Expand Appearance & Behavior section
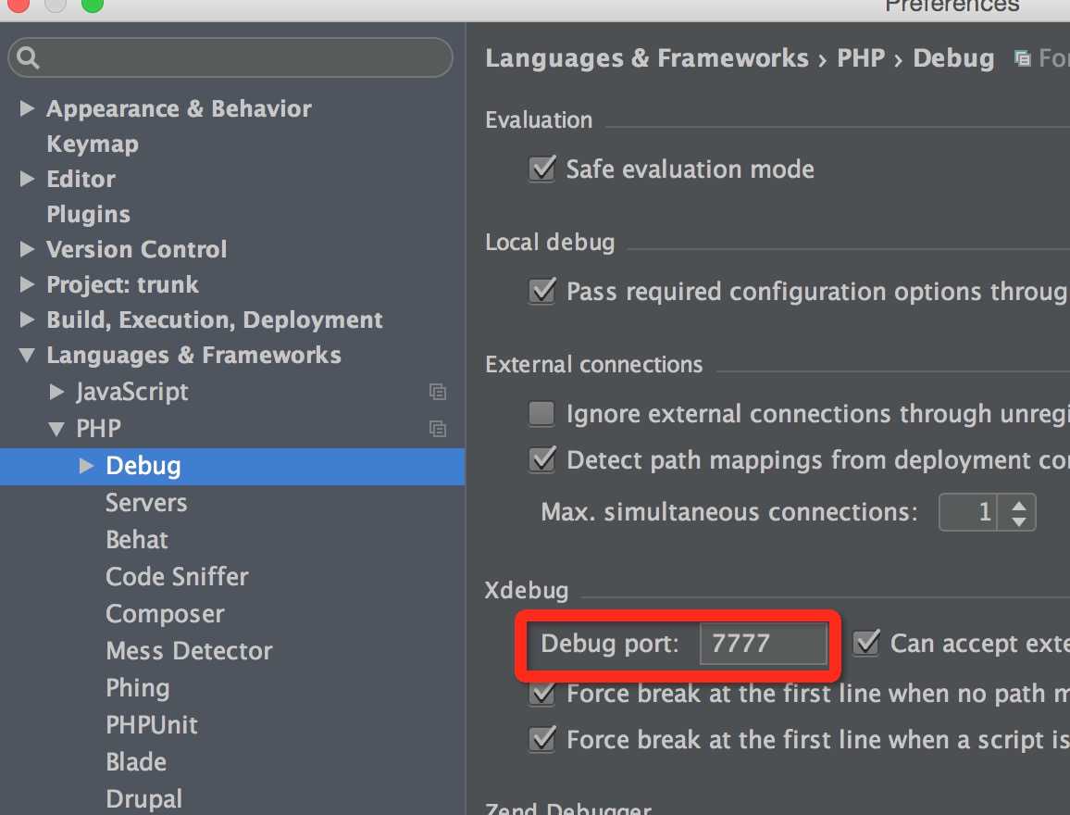 (27, 109)
